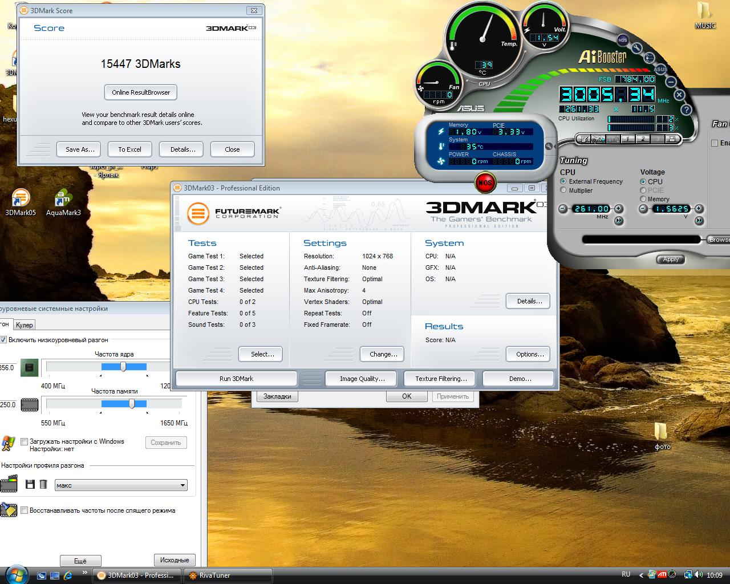Click the Исходные button in RivaTuner
Viewport: 730px width, 584px height.
click(x=175, y=560)
